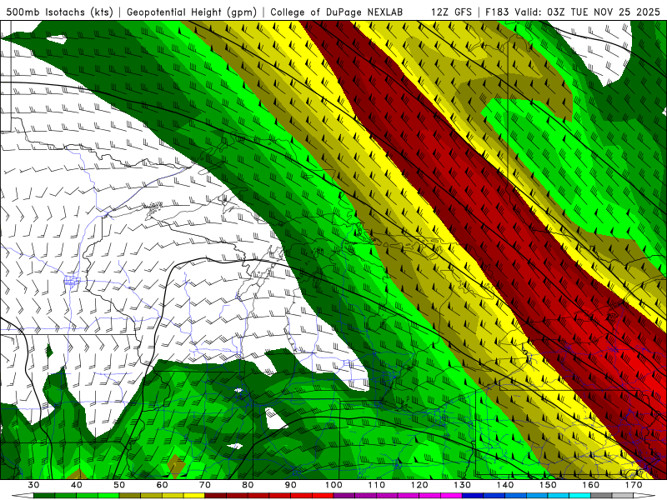This screenshot has height=500, width=667.
Task: Pick the bright yellow 65–70 kt legend swatch
Action: pyautogui.click(x=194, y=496)
